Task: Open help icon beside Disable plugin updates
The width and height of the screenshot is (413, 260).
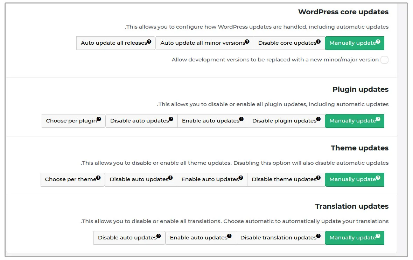Action: point(318,119)
